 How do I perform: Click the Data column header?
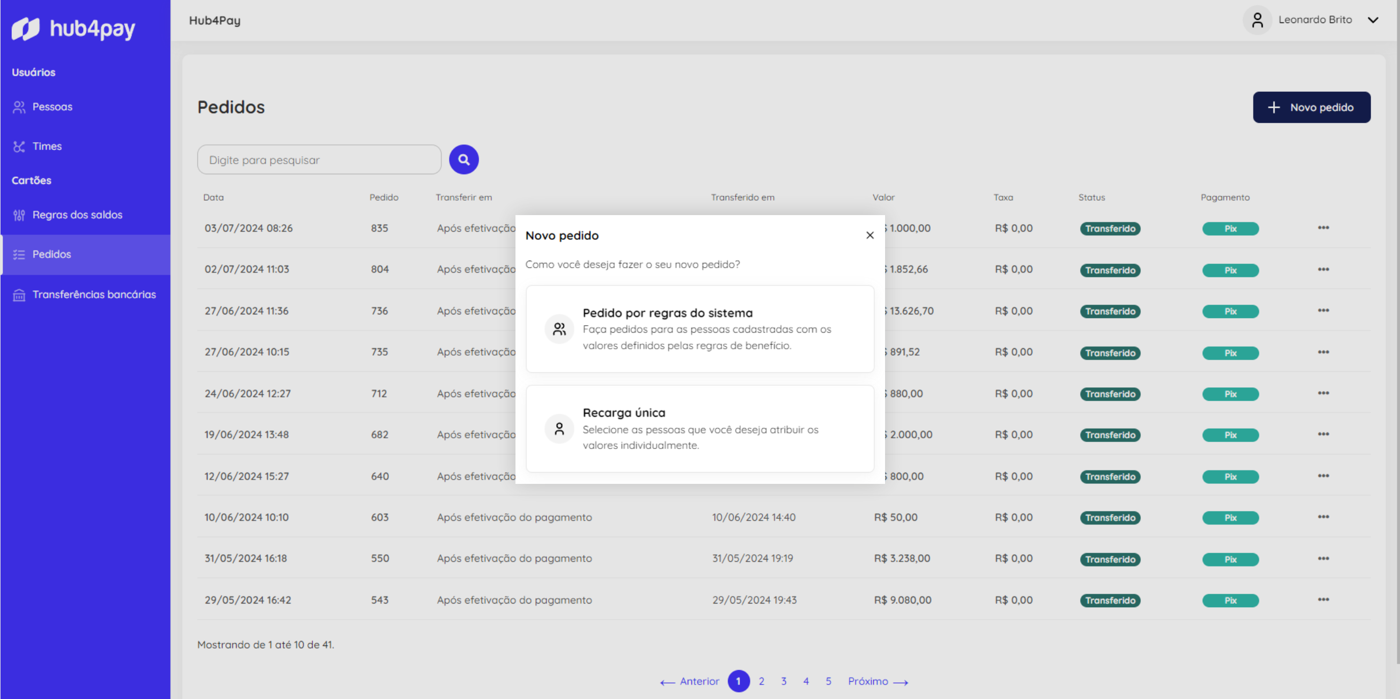213,197
